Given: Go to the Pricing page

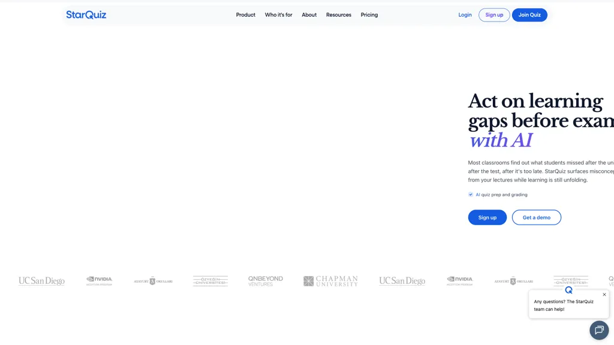Looking at the screenshot, I should pos(369,15).
